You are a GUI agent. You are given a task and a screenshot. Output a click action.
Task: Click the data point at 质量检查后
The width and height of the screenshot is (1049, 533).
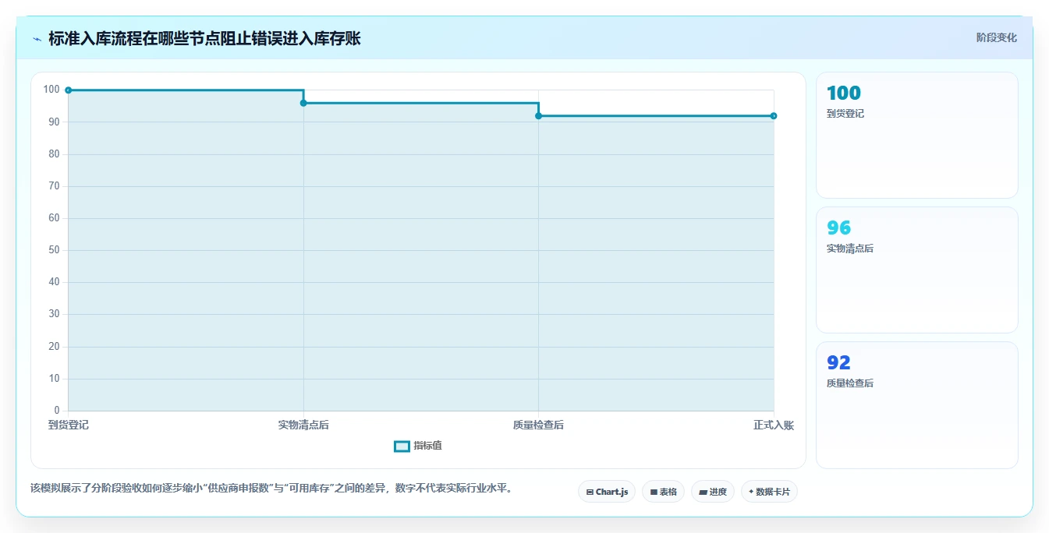point(539,116)
